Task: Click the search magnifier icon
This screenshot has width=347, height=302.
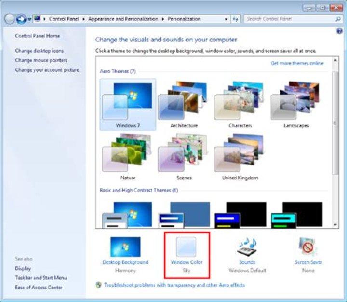Action: click(x=338, y=19)
